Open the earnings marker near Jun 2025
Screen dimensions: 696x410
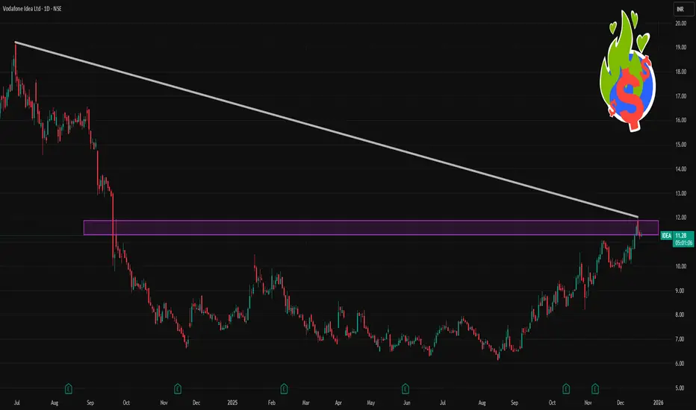pos(406,389)
